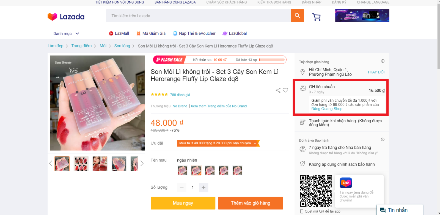Click THAY ĐỔI to change delivery address
The image size is (440, 215).
[376, 72]
